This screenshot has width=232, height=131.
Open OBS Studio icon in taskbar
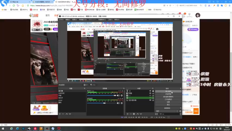point(47,129)
